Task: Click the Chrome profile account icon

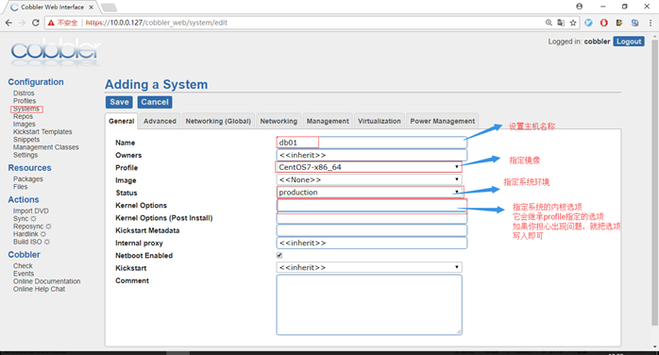Action: 579,7
